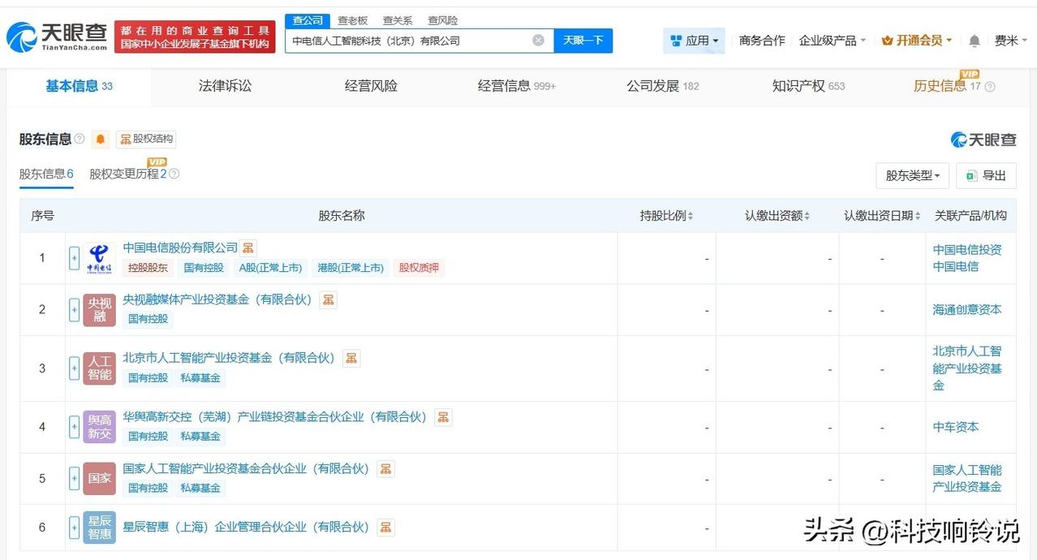Open the 经营风险 tab
1037x560 pixels.
click(371, 86)
